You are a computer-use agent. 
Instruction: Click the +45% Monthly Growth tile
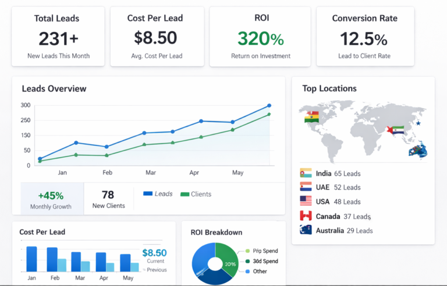click(x=52, y=199)
